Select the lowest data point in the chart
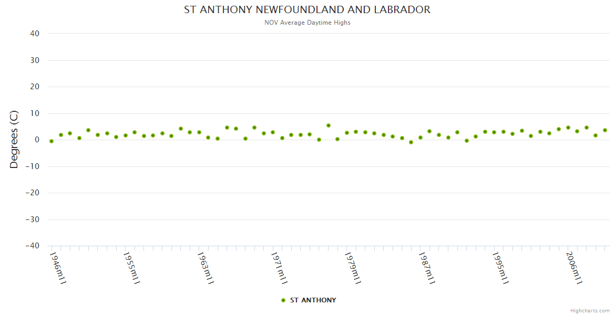The width and height of the screenshot is (615, 315). (x=411, y=142)
